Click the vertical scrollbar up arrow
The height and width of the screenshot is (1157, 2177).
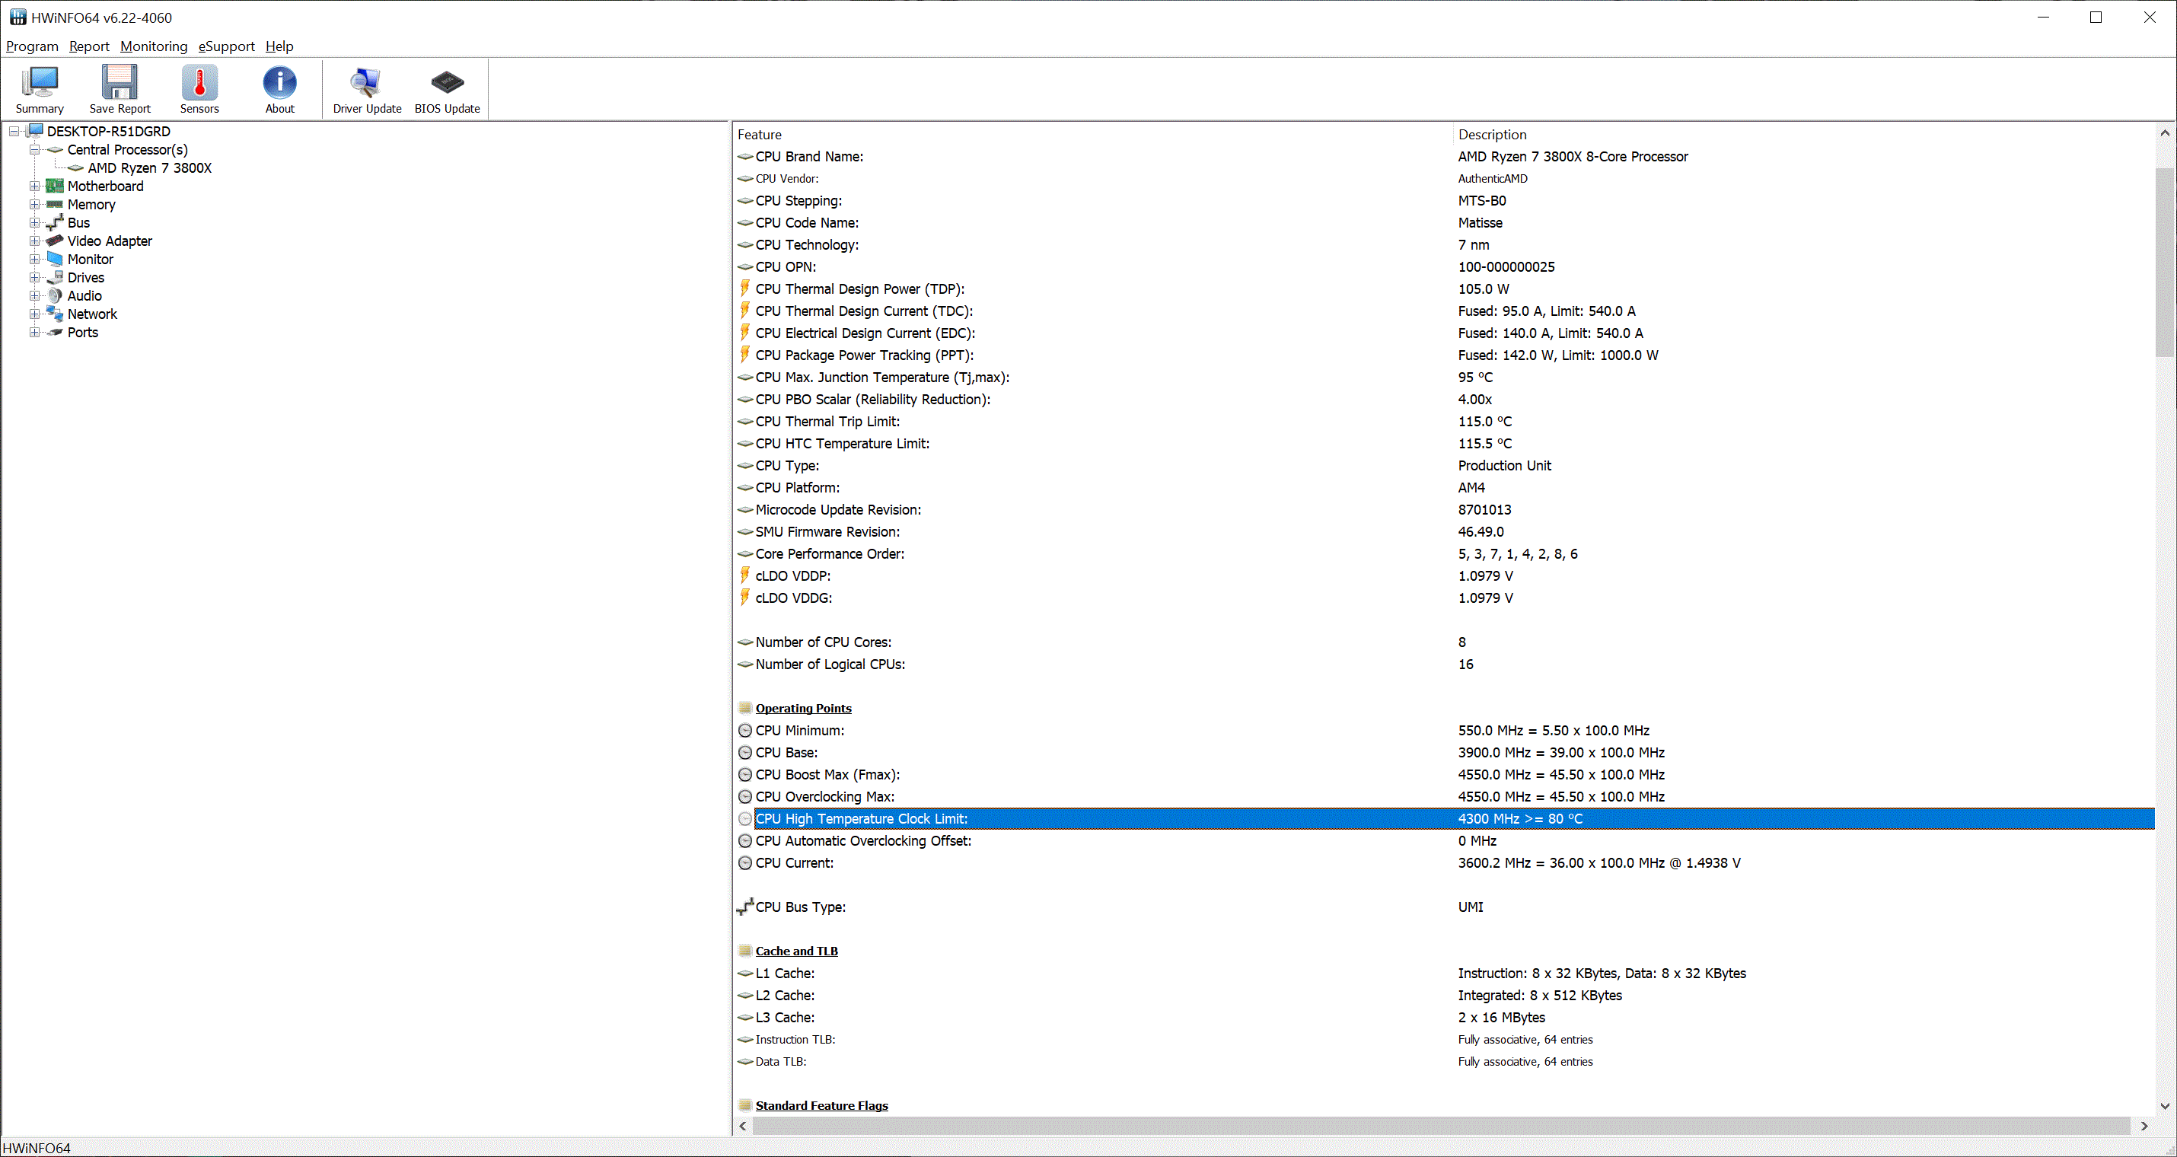pyautogui.click(x=2165, y=133)
